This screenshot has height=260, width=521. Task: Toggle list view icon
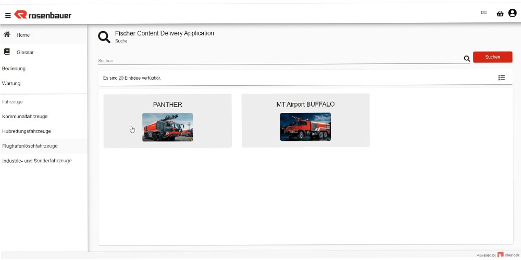(x=501, y=78)
